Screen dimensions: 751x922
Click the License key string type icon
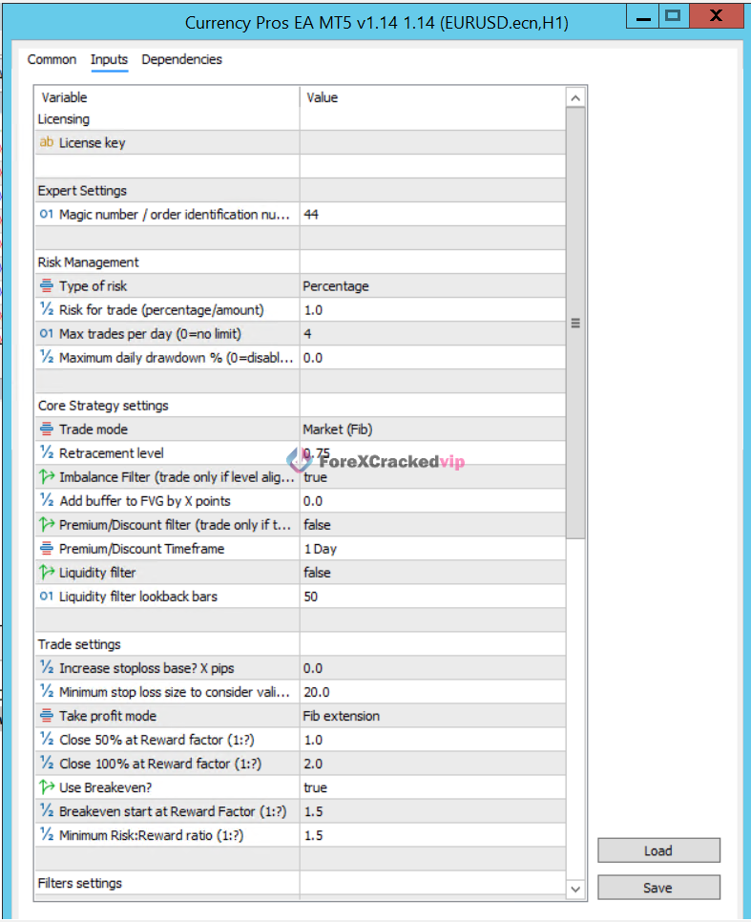coord(46,143)
